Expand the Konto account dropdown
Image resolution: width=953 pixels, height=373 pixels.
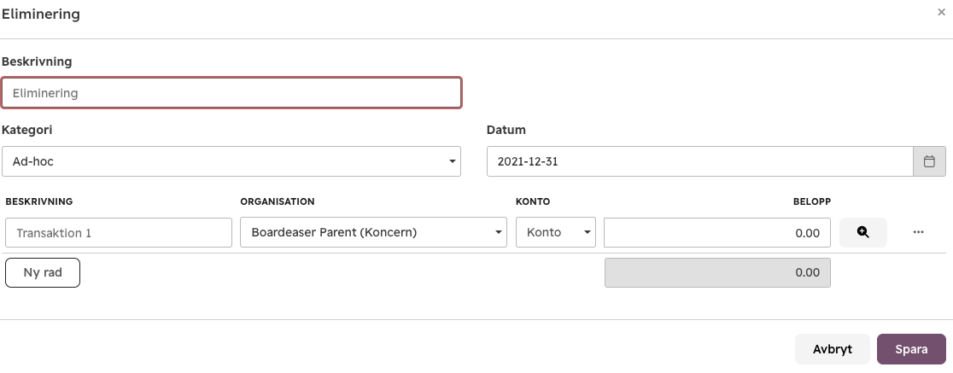point(556,233)
